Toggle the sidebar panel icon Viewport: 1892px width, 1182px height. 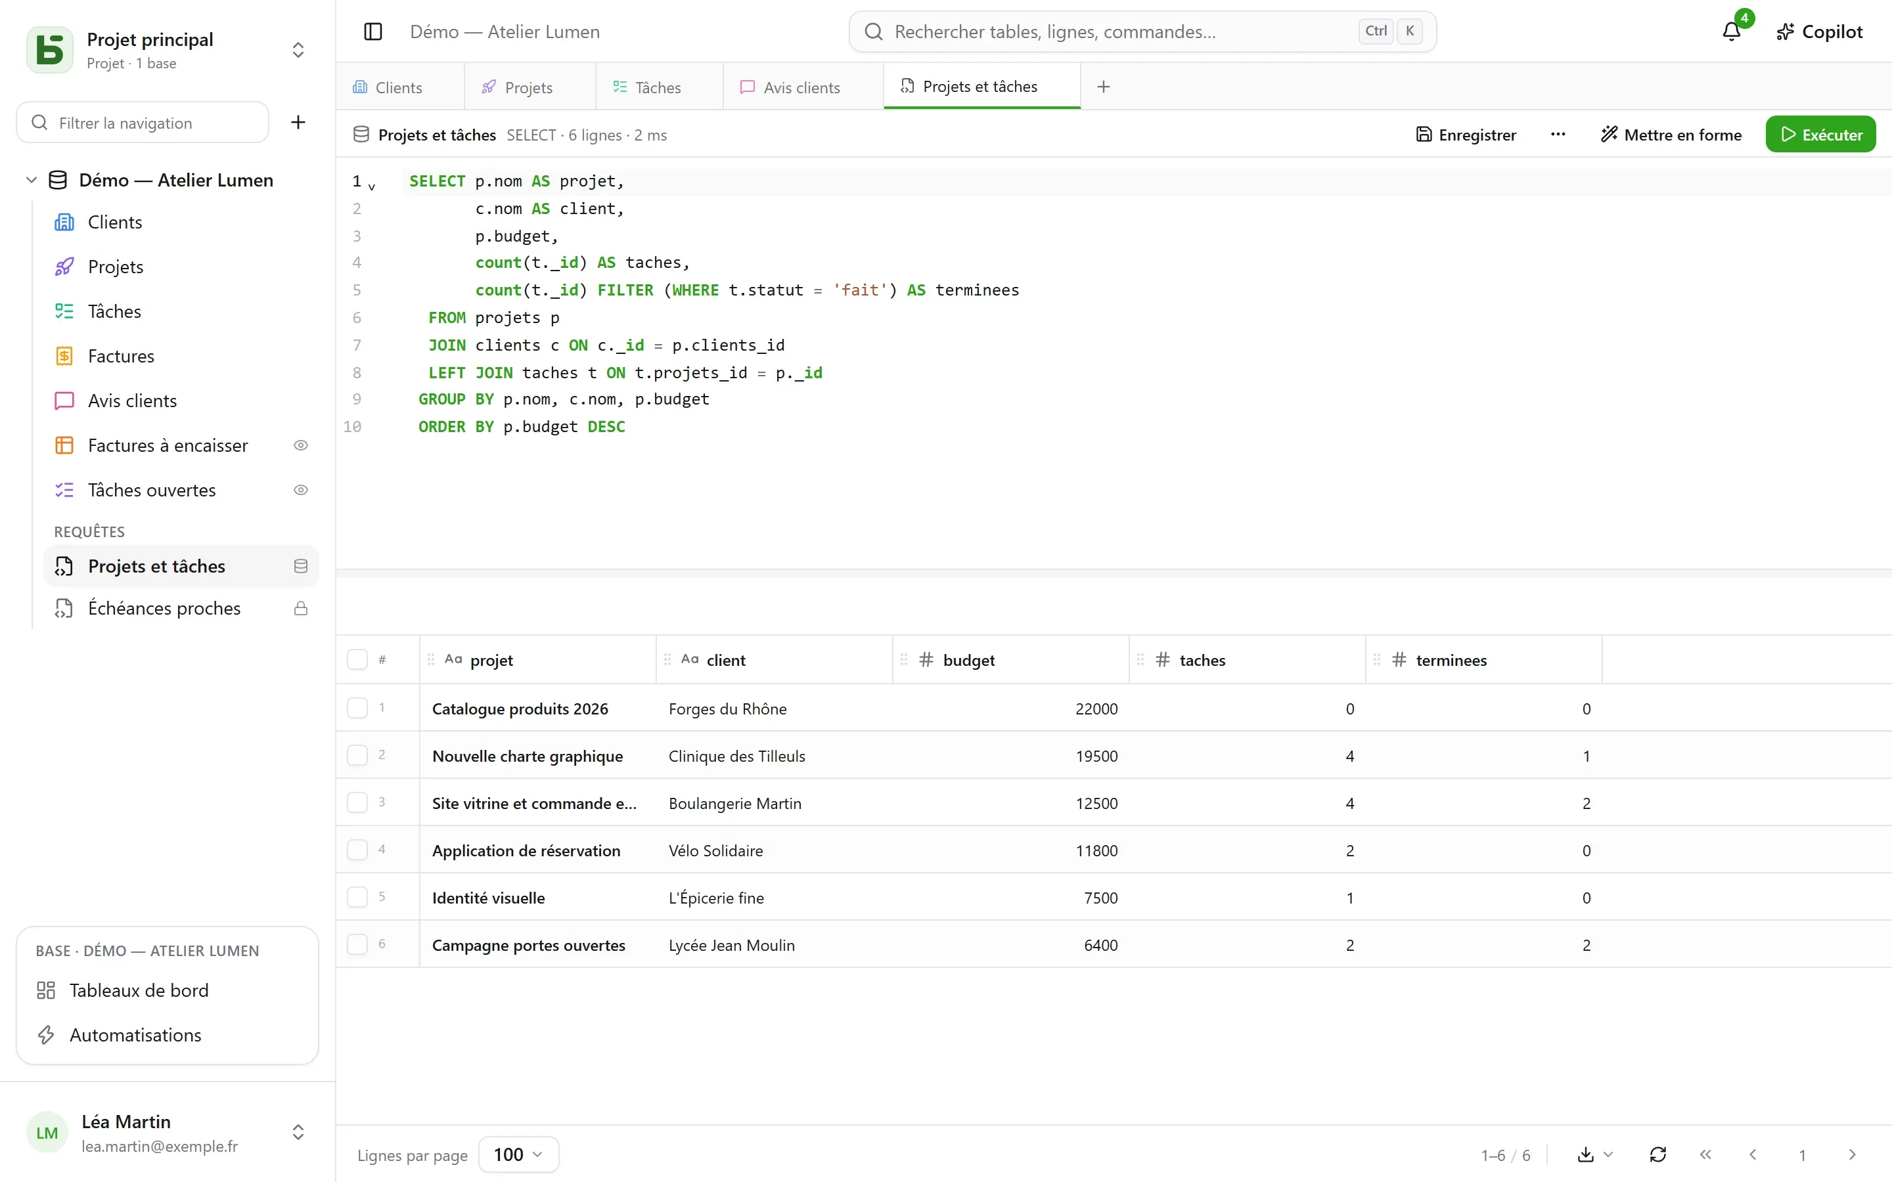coord(373,32)
